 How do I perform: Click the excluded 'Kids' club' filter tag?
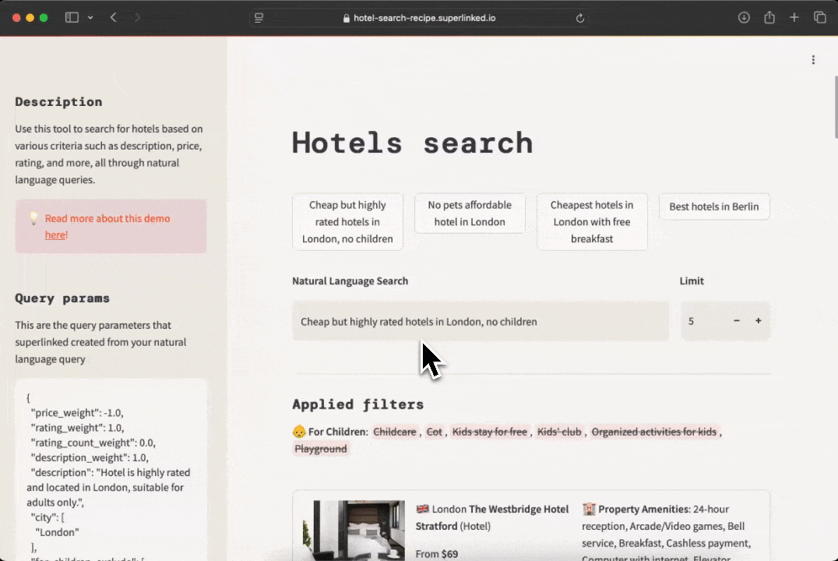click(x=559, y=432)
